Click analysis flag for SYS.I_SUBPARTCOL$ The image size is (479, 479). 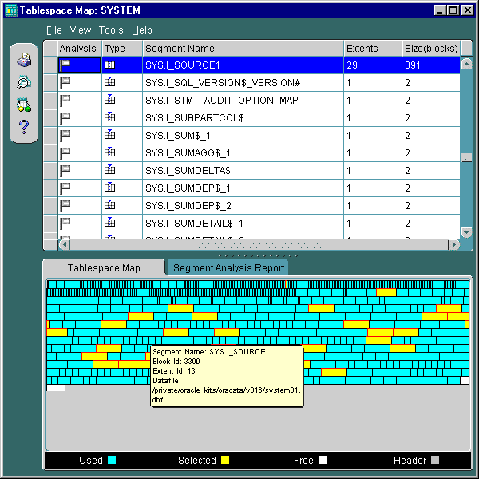(65, 118)
